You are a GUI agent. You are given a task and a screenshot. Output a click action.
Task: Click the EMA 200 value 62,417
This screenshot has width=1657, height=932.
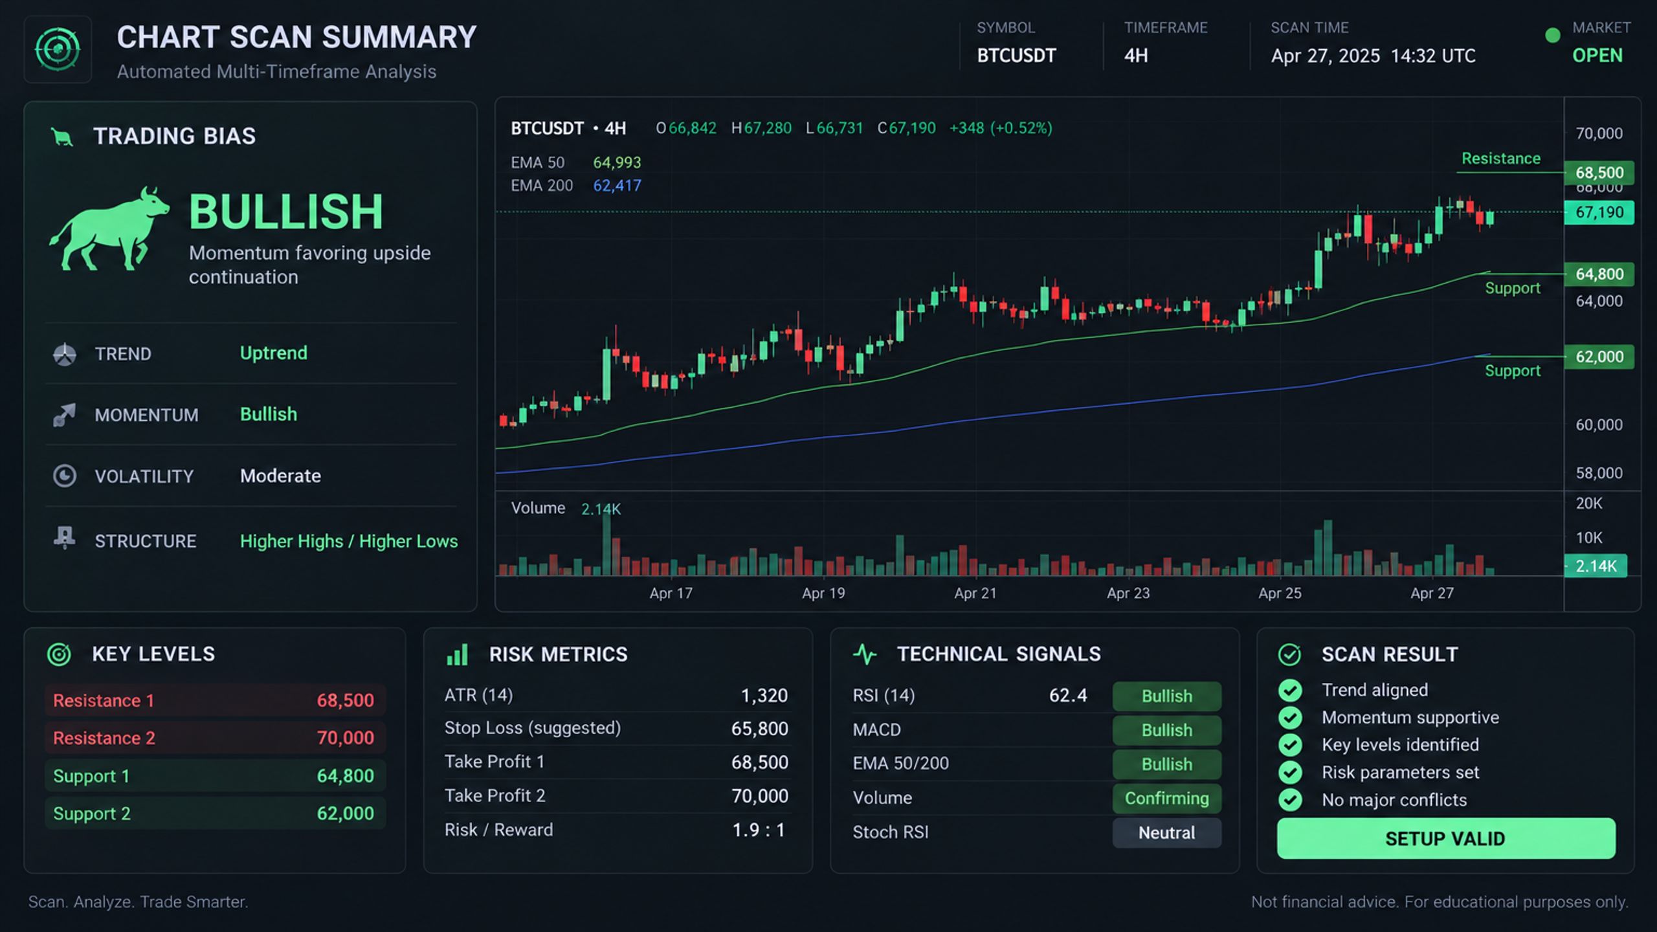point(617,186)
